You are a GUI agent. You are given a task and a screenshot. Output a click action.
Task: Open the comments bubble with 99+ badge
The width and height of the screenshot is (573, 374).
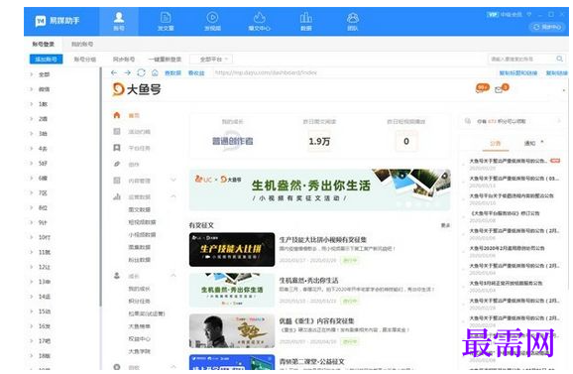(483, 87)
